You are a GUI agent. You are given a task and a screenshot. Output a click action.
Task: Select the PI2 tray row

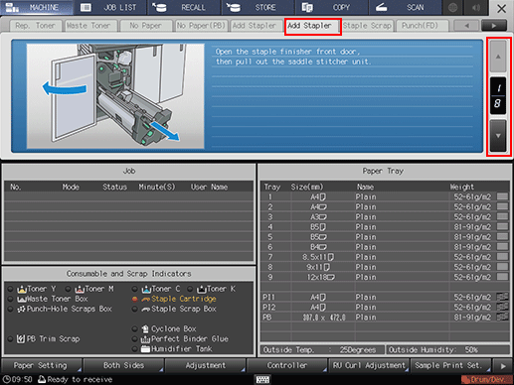385,308
